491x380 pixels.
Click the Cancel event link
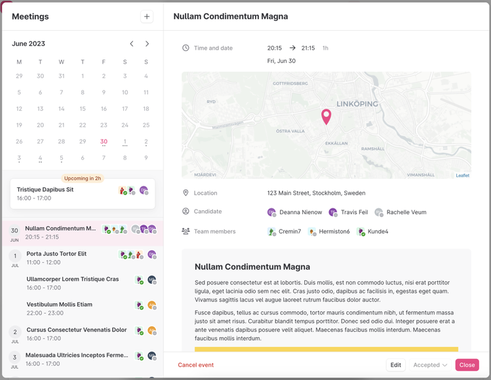pos(195,365)
